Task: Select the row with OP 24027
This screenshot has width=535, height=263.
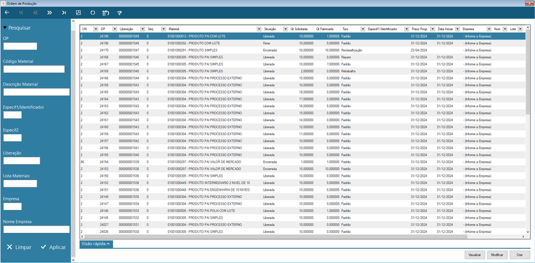Action: tap(303, 225)
